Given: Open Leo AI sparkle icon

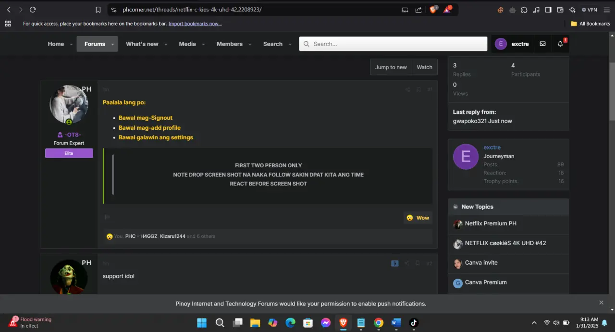Looking at the screenshot, I should click(x=572, y=10).
